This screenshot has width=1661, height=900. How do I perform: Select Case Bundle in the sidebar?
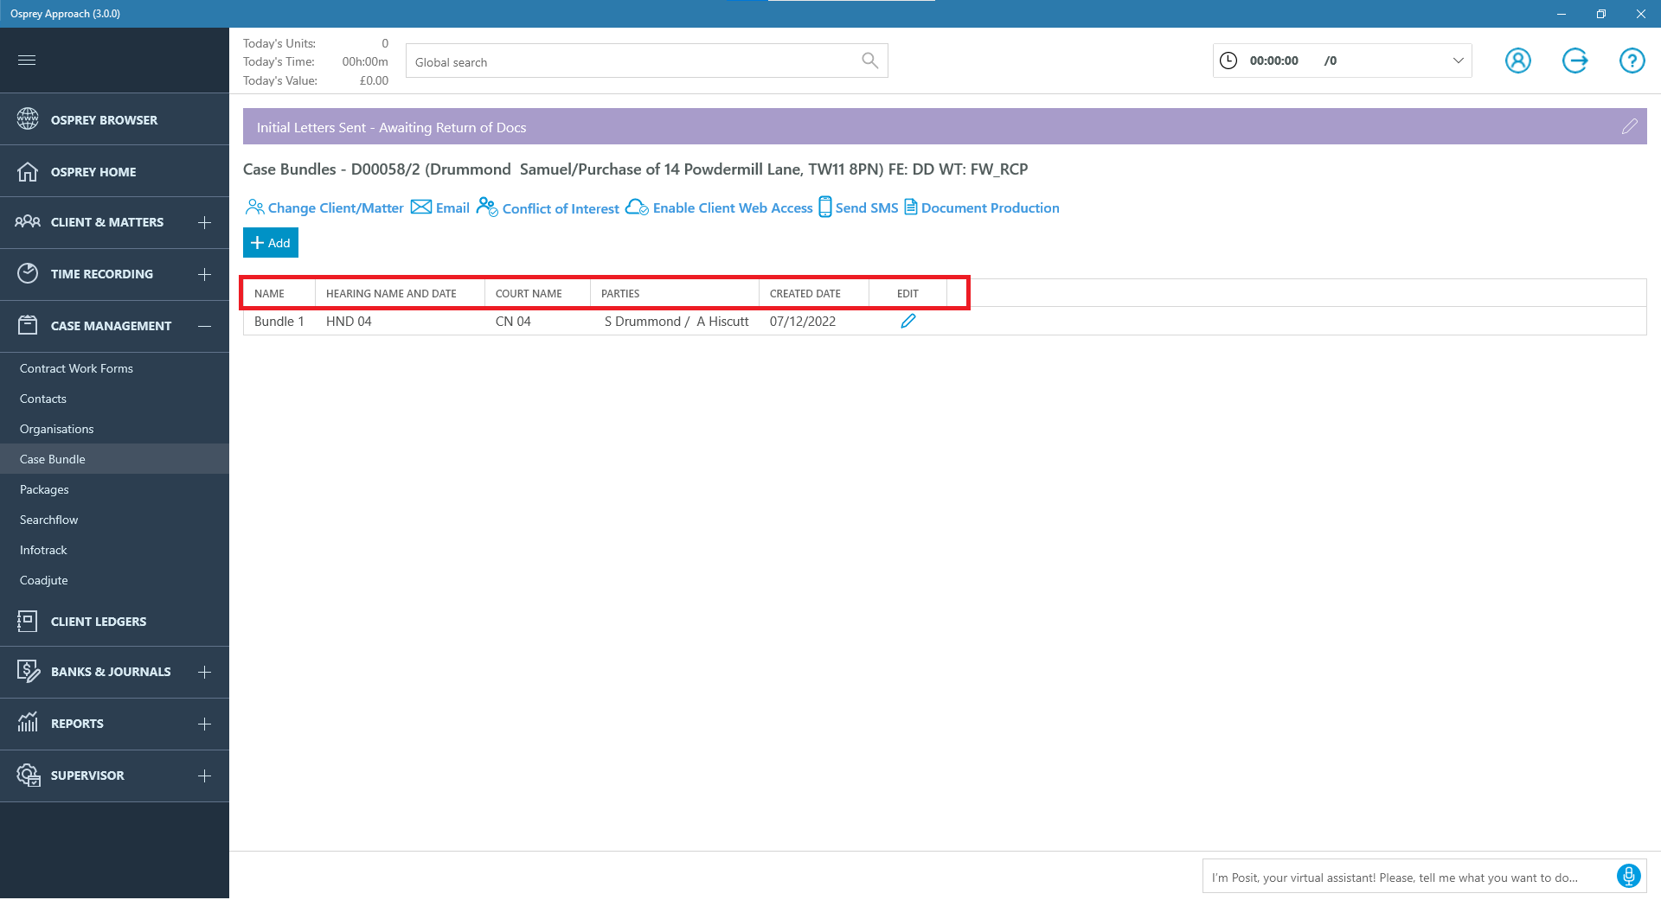click(52, 459)
